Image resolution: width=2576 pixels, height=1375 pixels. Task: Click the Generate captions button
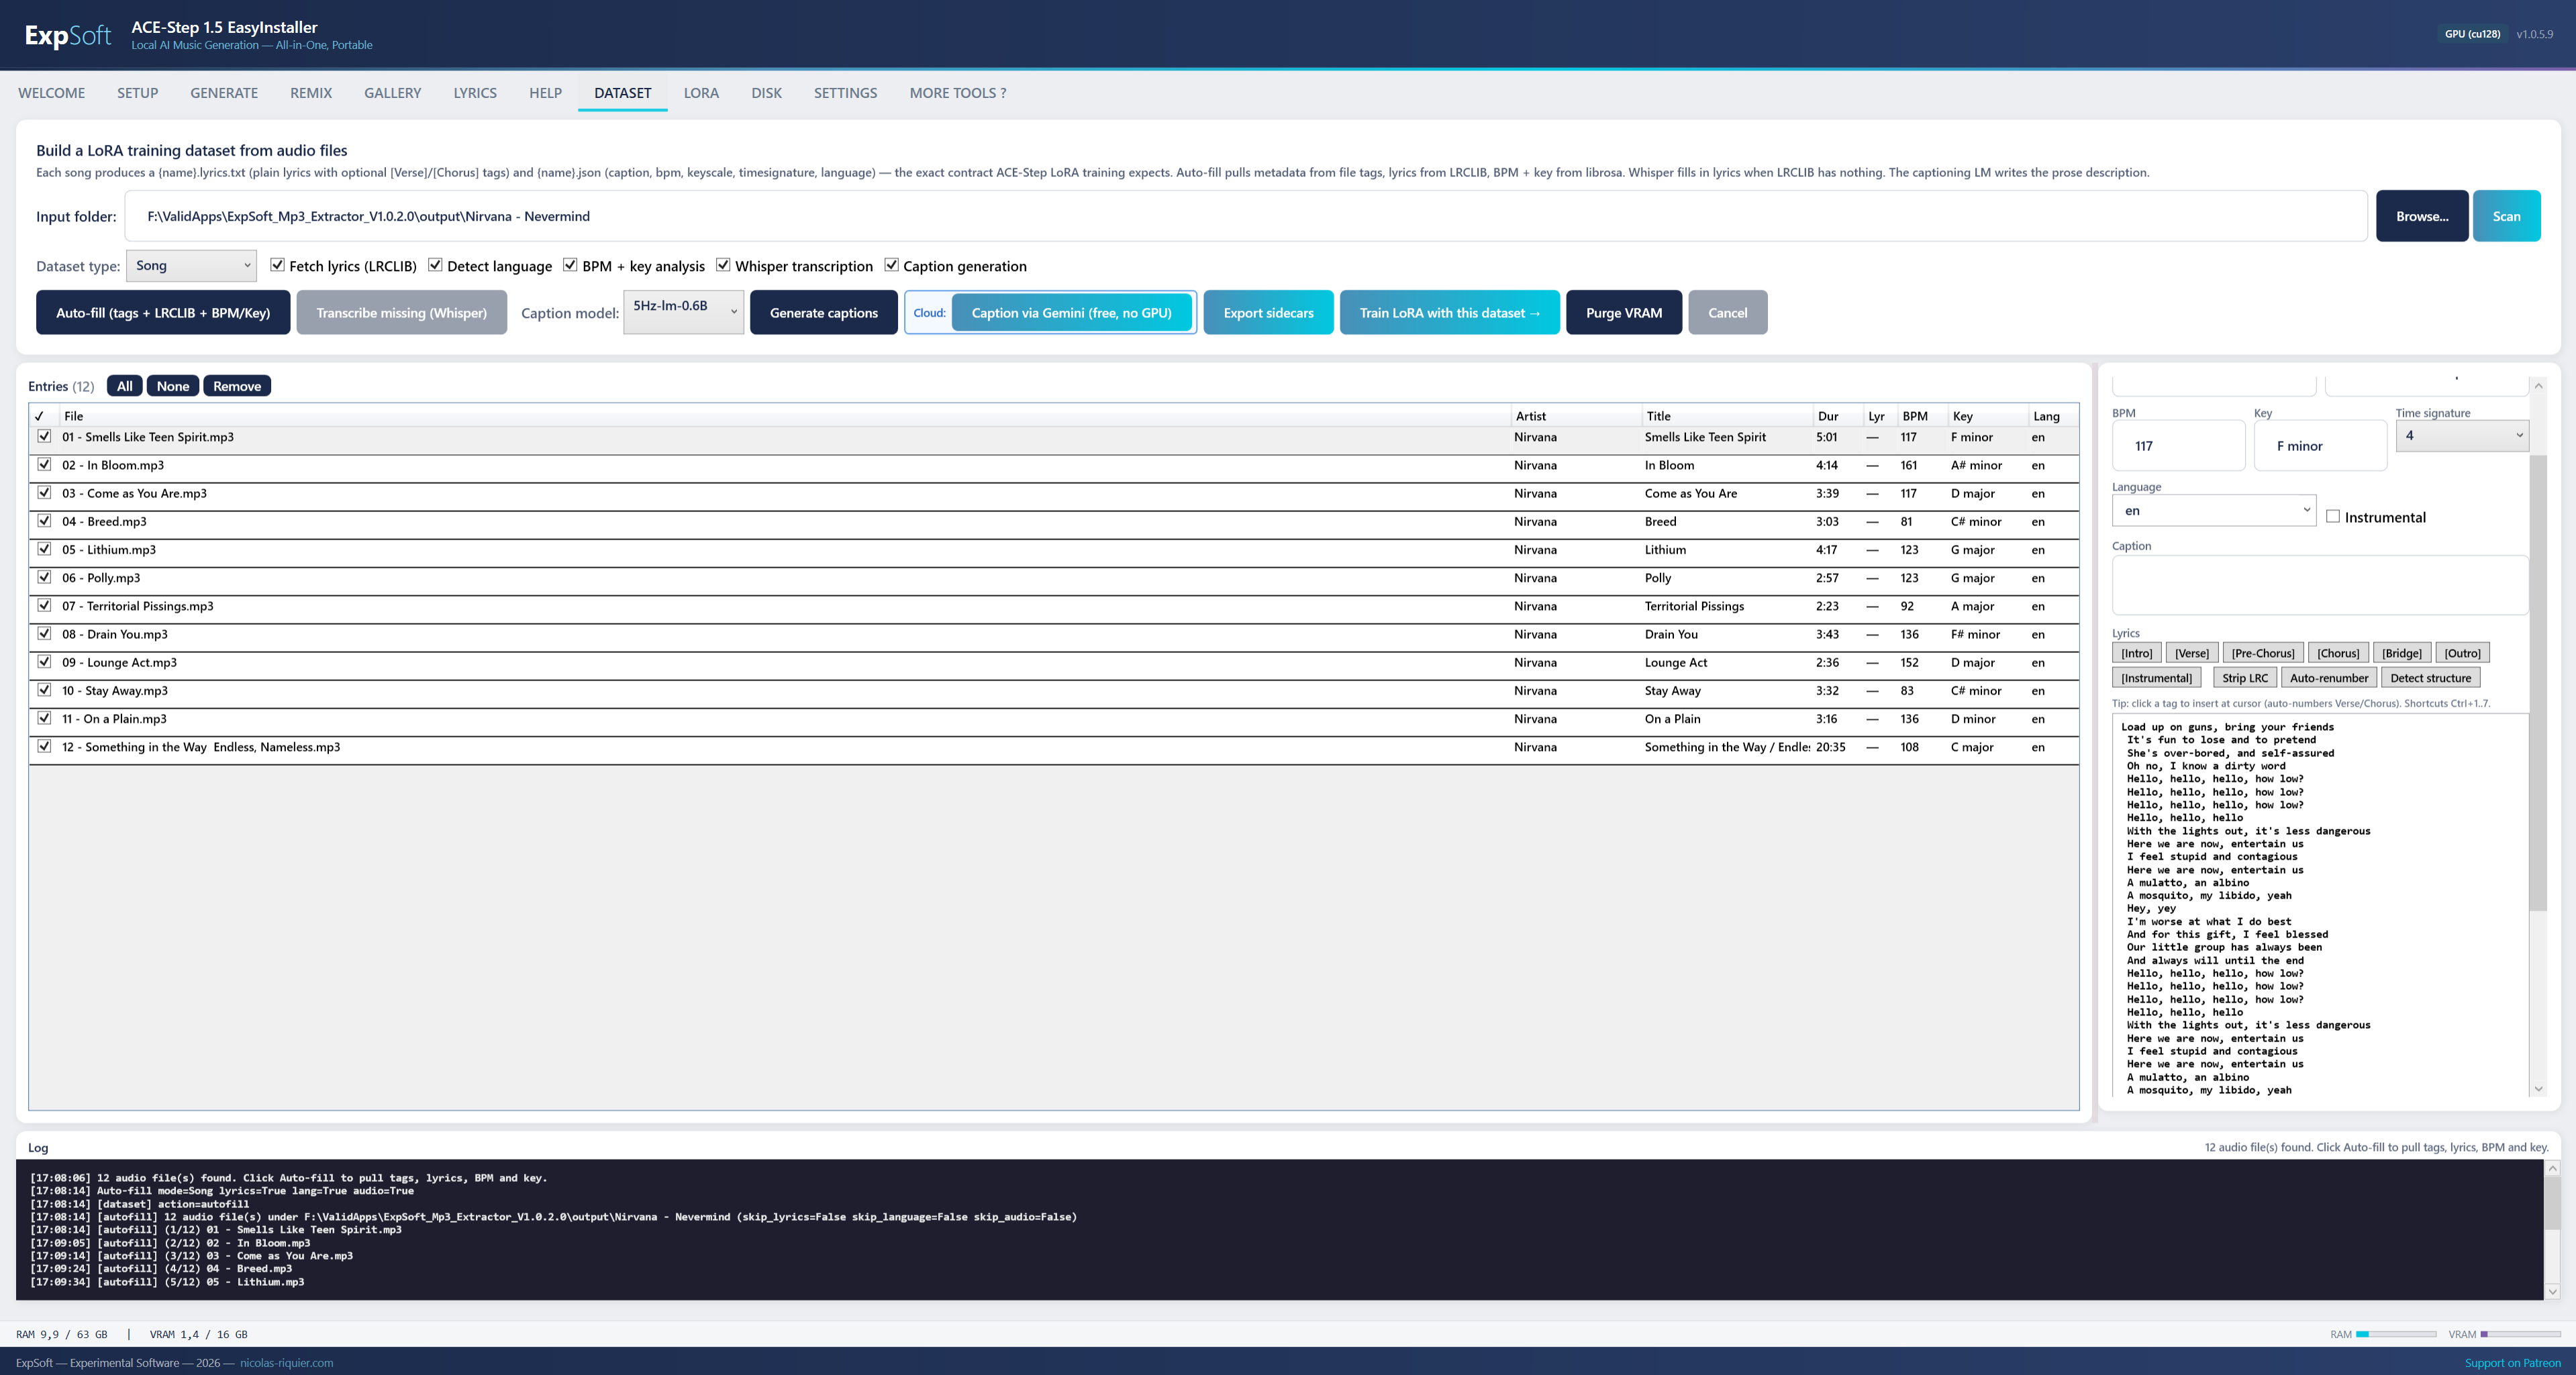824,312
